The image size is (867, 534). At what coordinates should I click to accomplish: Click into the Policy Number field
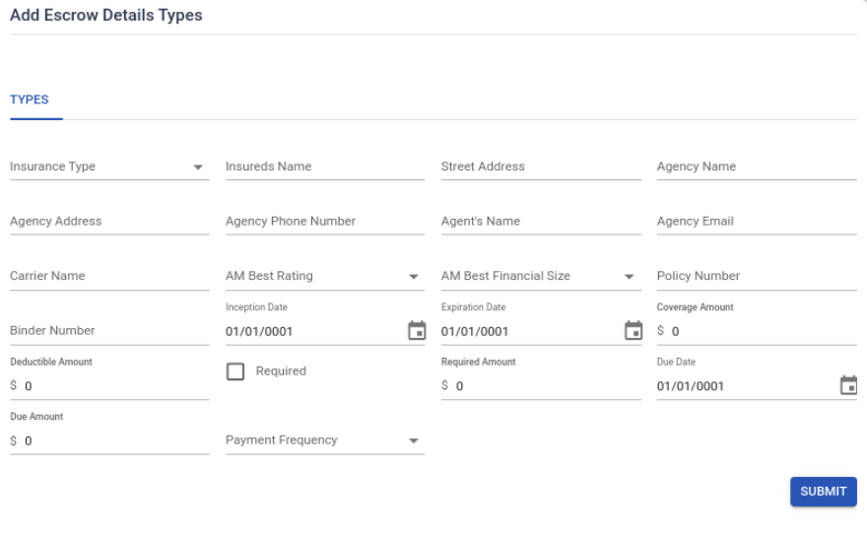pos(757,276)
